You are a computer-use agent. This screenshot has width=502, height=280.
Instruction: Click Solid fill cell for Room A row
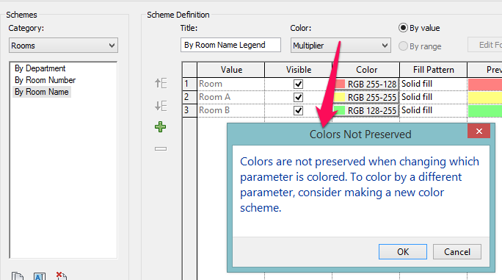[x=433, y=97]
